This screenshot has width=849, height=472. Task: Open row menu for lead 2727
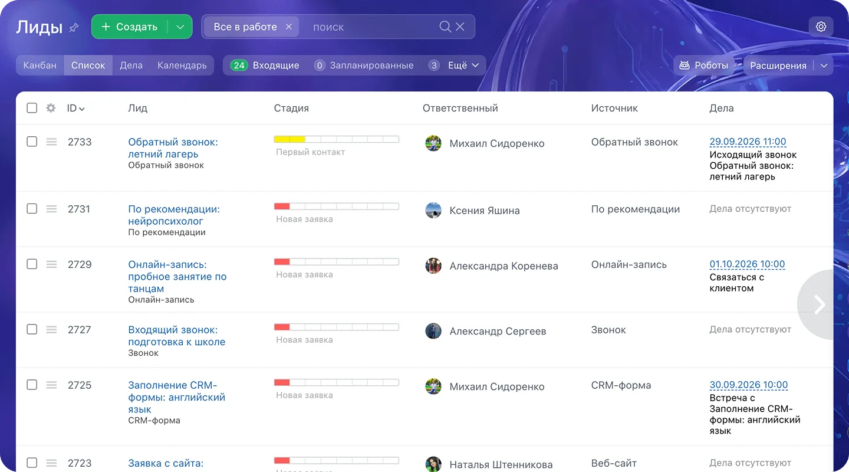pos(52,329)
